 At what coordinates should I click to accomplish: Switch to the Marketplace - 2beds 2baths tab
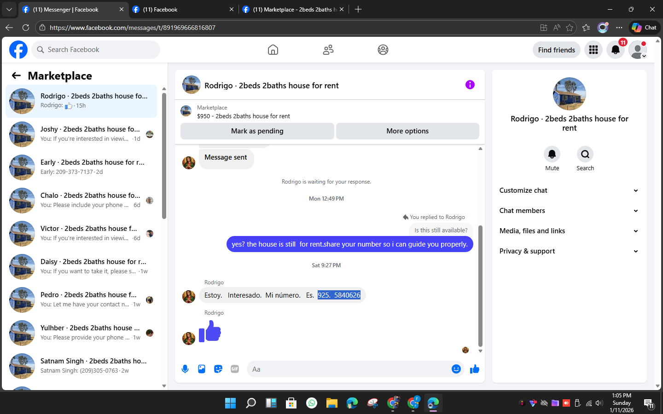coord(293,9)
